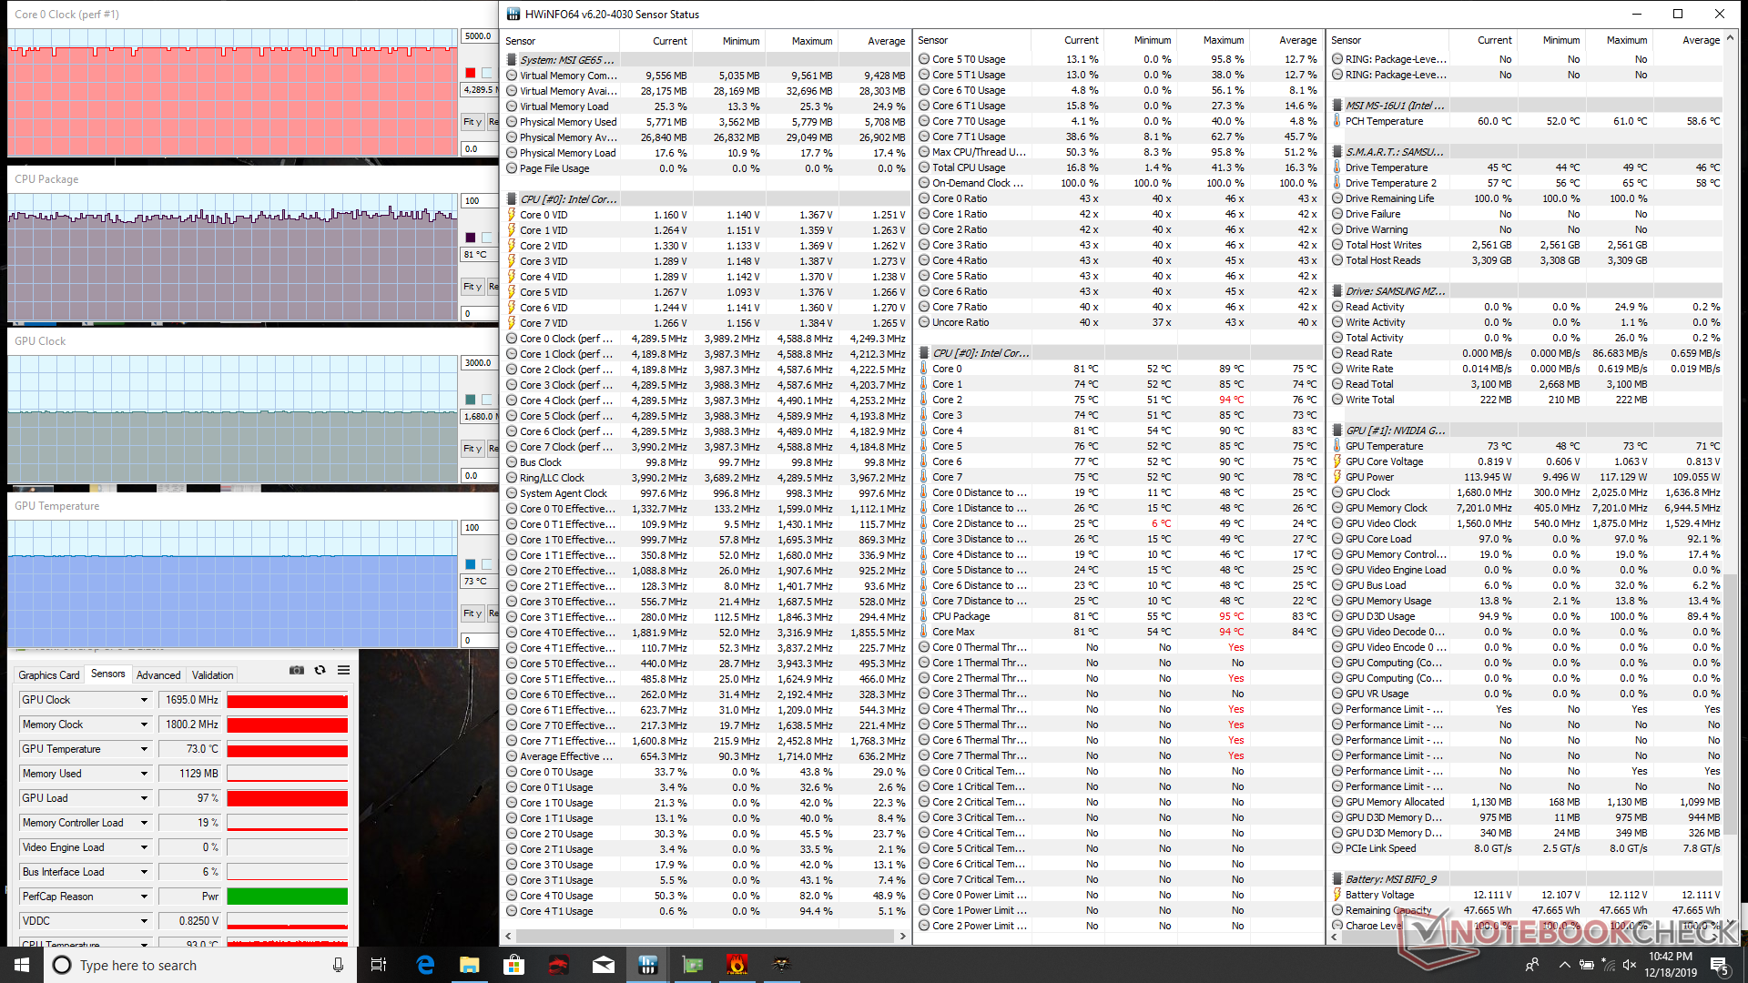This screenshot has width=1748, height=983.
Task: Click the GPU-Z screenshot camera icon
Action: click(x=297, y=670)
